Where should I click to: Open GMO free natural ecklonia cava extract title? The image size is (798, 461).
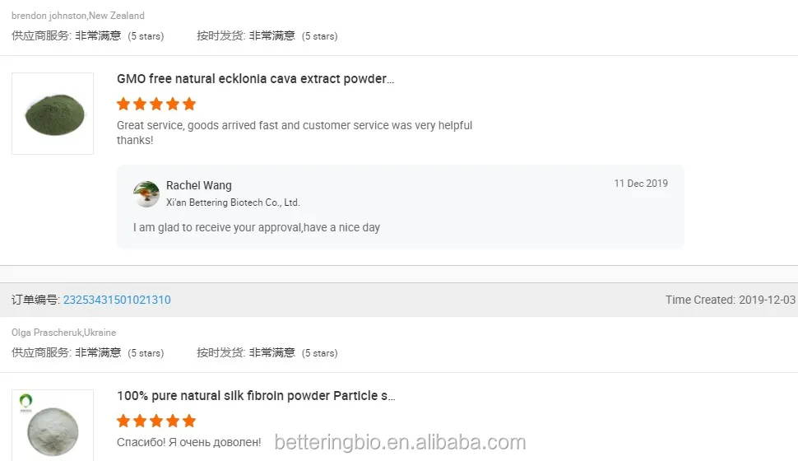pos(256,79)
